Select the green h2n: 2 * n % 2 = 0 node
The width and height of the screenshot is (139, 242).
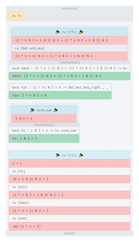click(x=60, y=95)
